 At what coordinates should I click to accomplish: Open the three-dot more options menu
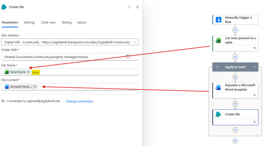pyautogui.click(x=129, y=7)
